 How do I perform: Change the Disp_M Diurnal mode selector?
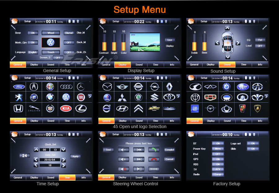tap(69, 33)
